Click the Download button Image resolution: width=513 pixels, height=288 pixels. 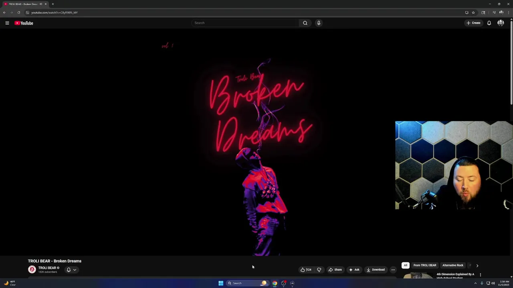[376, 270]
